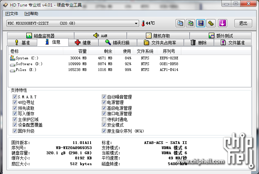Image resolution: width=259 pixels, height=174 pixels.
Task: Toggle the 高级电源管理 checkbox
Action: [104, 108]
